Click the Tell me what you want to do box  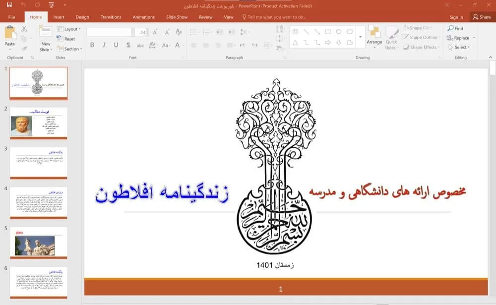[x=274, y=17]
